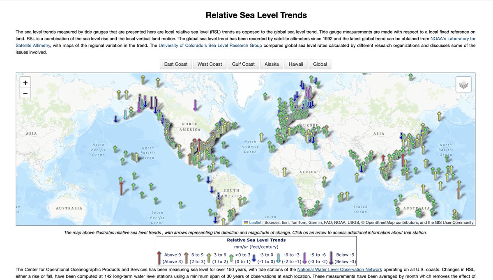Click the '-3 to 0' legend label
This screenshot has height=280, width=493.
pyautogui.click(x=267, y=255)
